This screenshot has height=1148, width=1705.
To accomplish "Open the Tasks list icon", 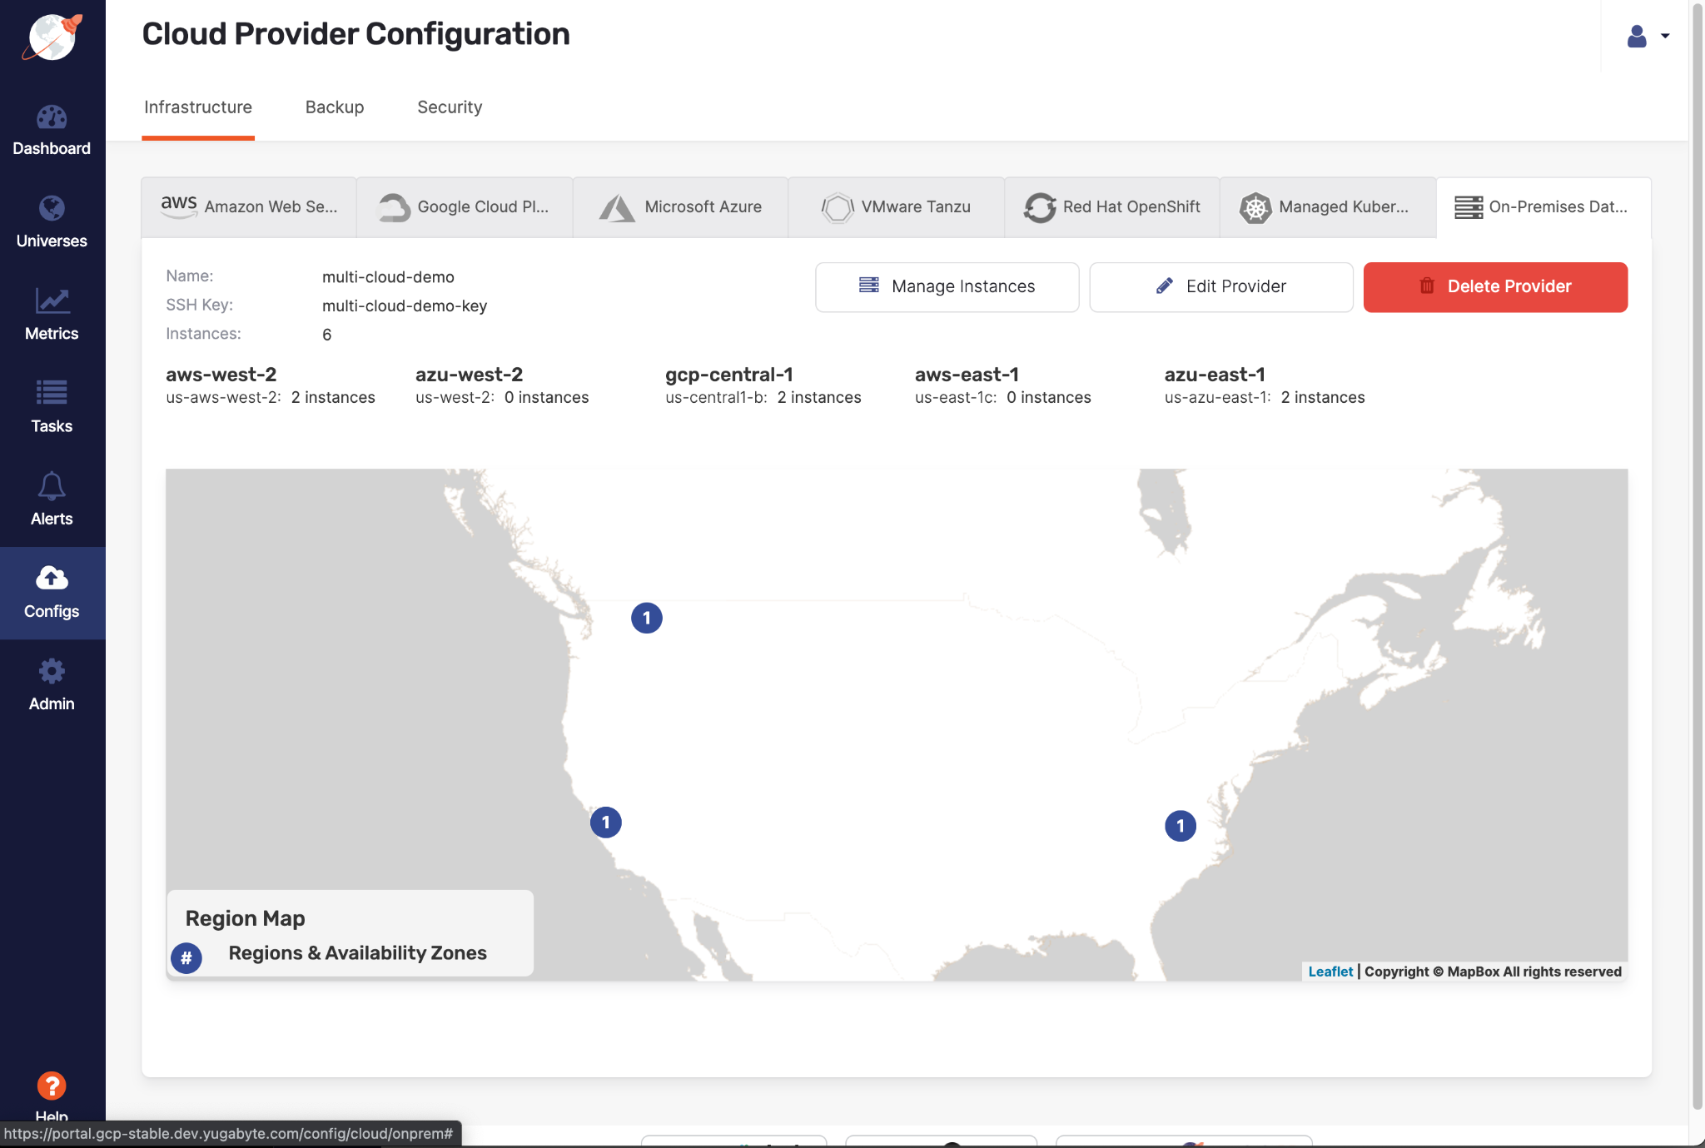I will (x=52, y=392).
